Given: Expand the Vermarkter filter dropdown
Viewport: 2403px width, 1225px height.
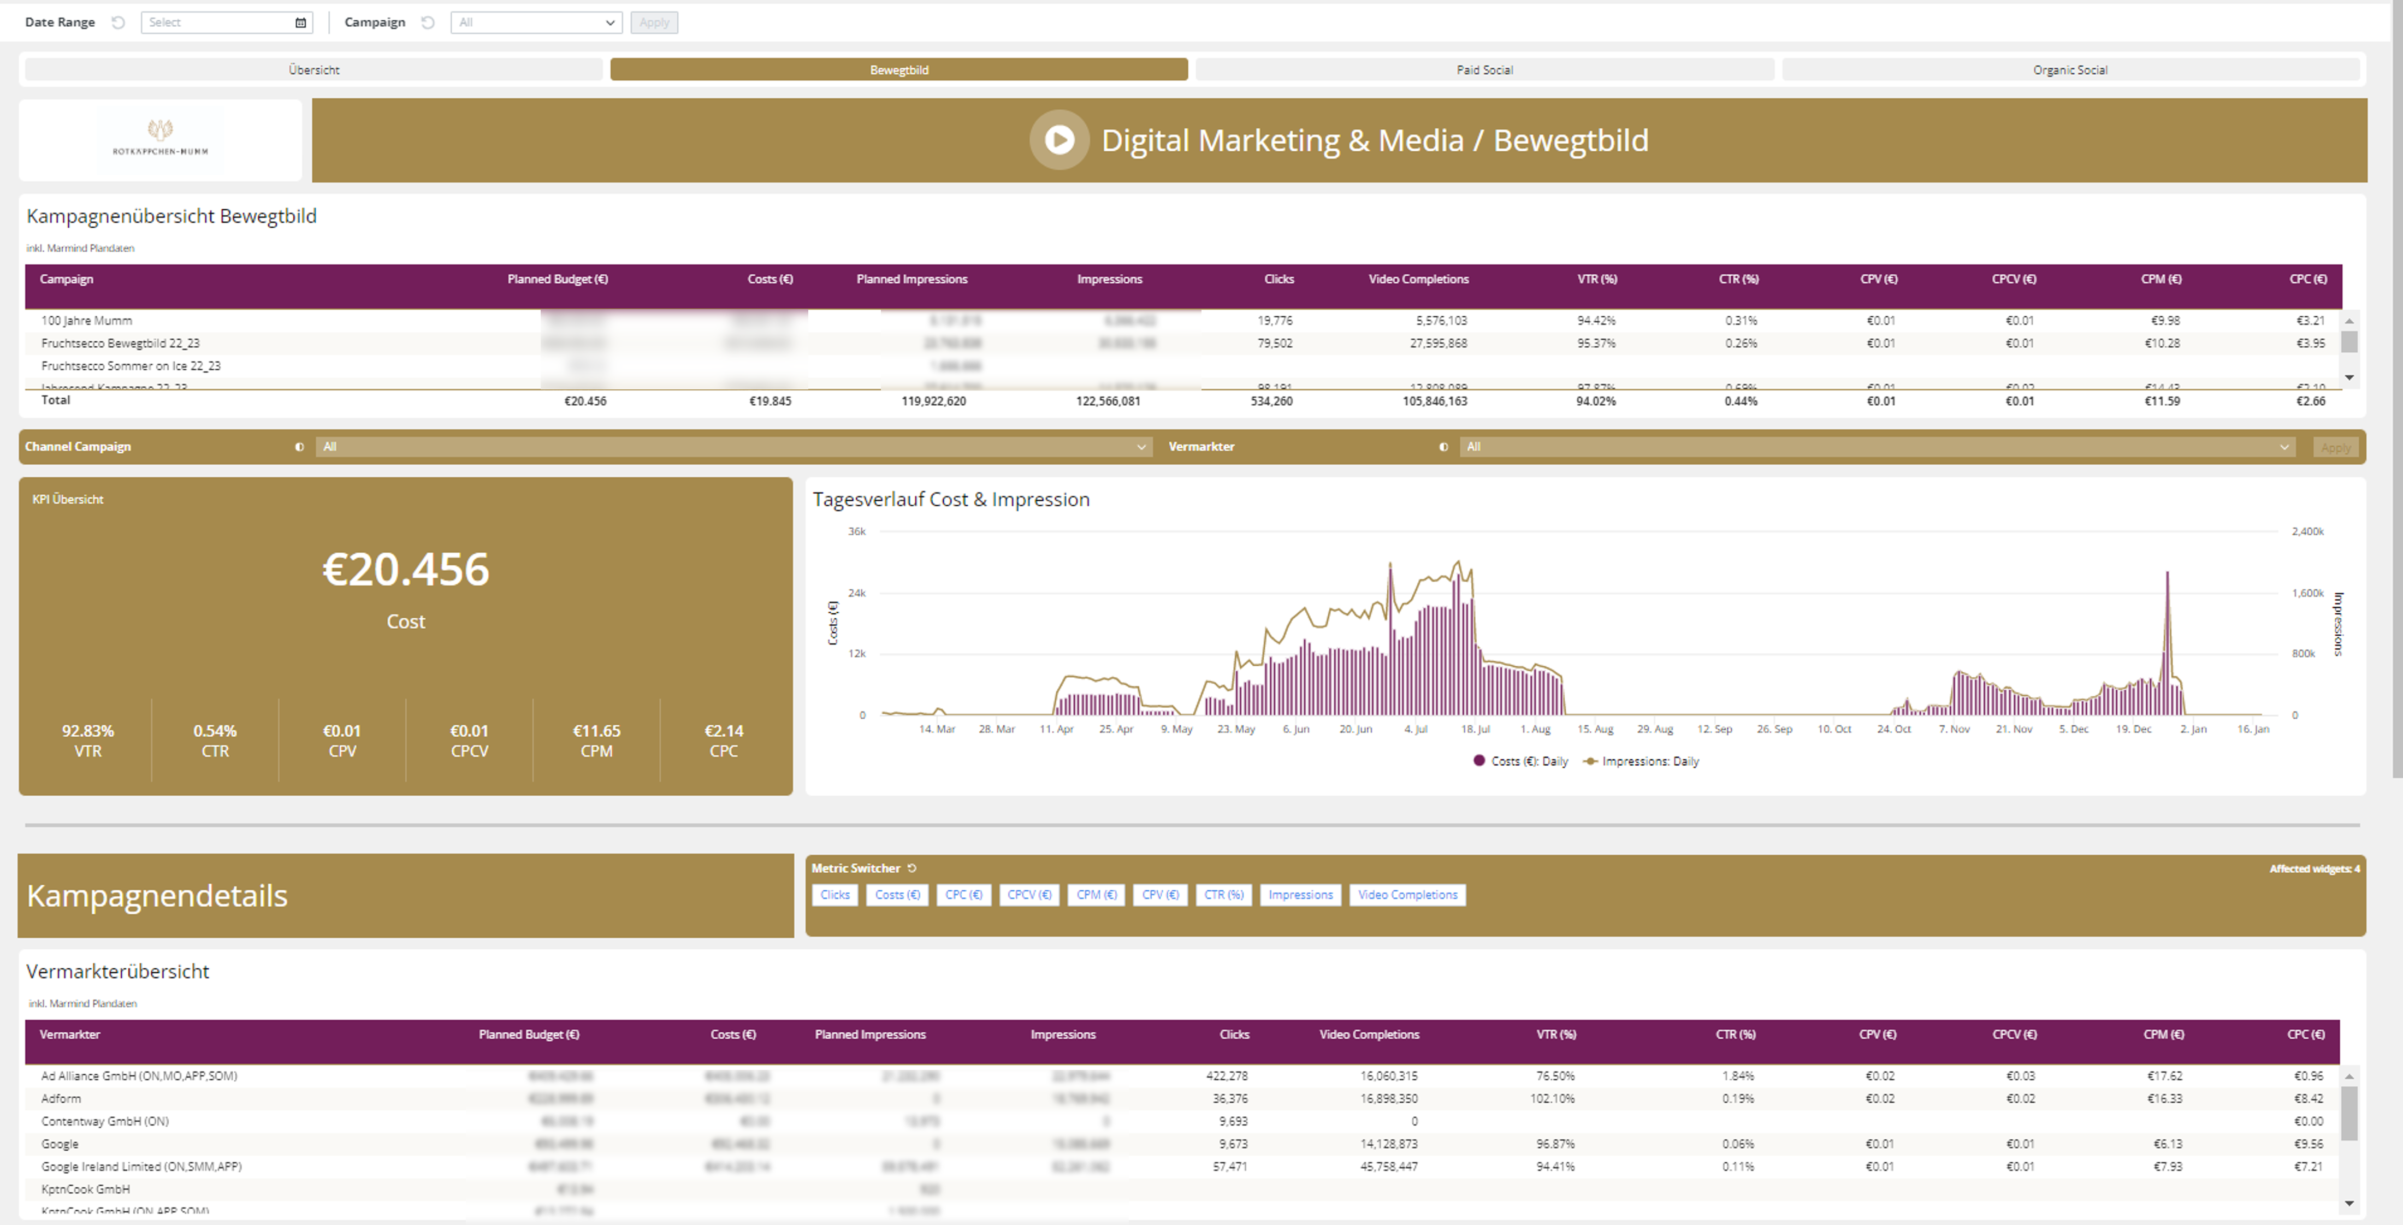Looking at the screenshot, I should [1876, 447].
